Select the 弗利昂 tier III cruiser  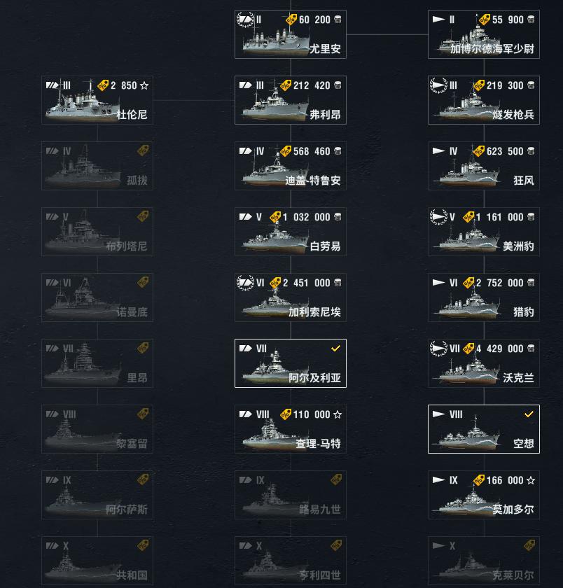click(x=291, y=100)
